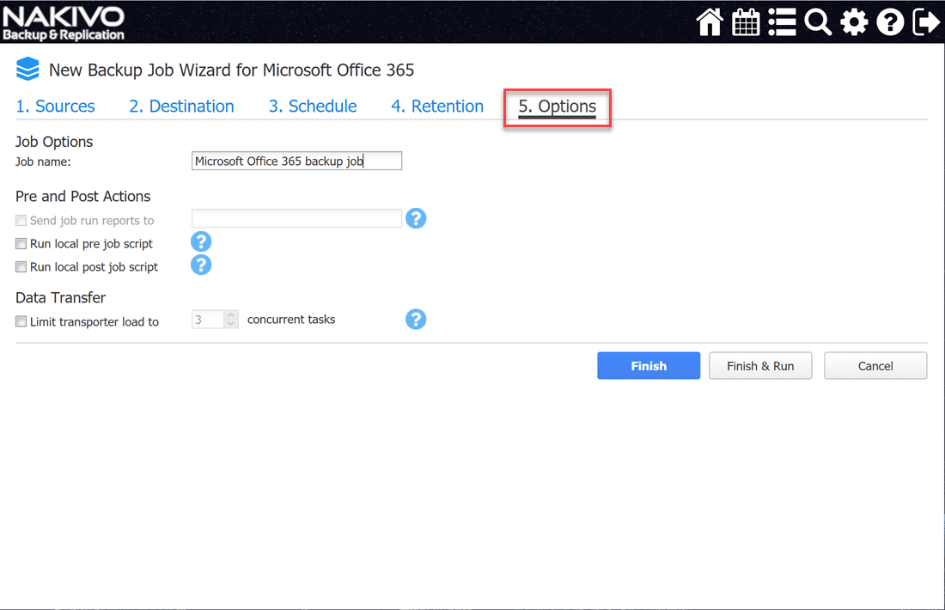This screenshot has width=945, height=610.
Task: Cancel the backup job wizard
Action: coord(875,366)
